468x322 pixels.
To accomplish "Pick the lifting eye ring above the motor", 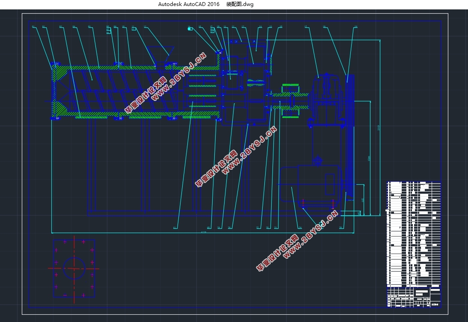I will coord(318,161).
